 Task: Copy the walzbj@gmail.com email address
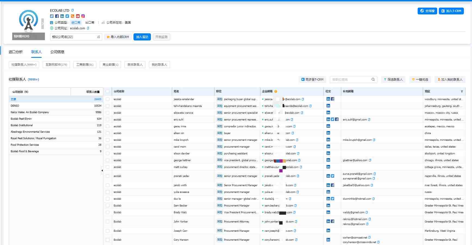coord(367,212)
